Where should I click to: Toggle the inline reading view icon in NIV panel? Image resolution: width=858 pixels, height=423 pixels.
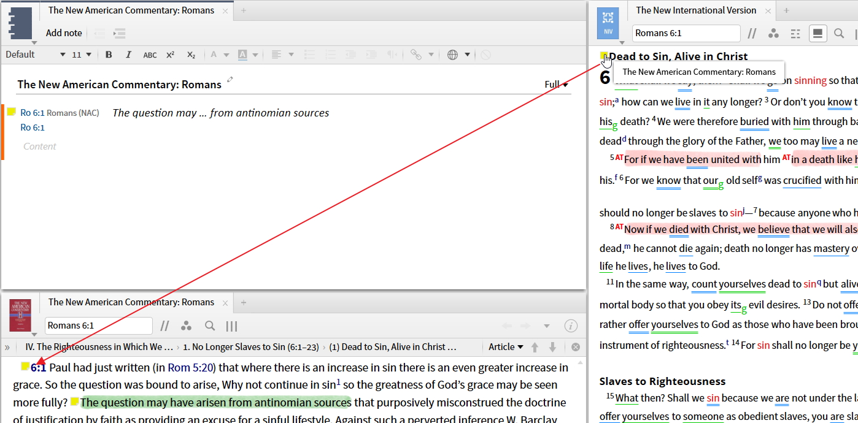(x=817, y=34)
